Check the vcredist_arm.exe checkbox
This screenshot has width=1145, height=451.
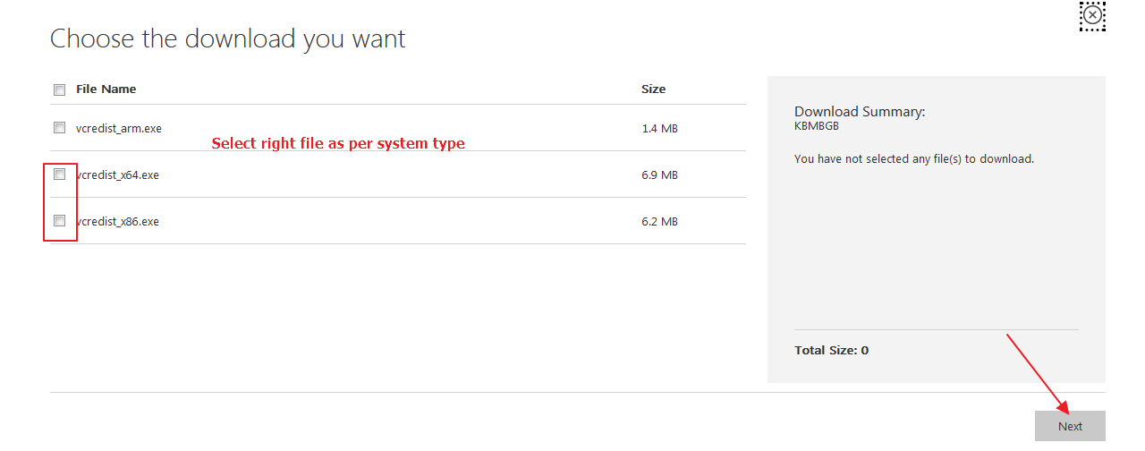(60, 128)
